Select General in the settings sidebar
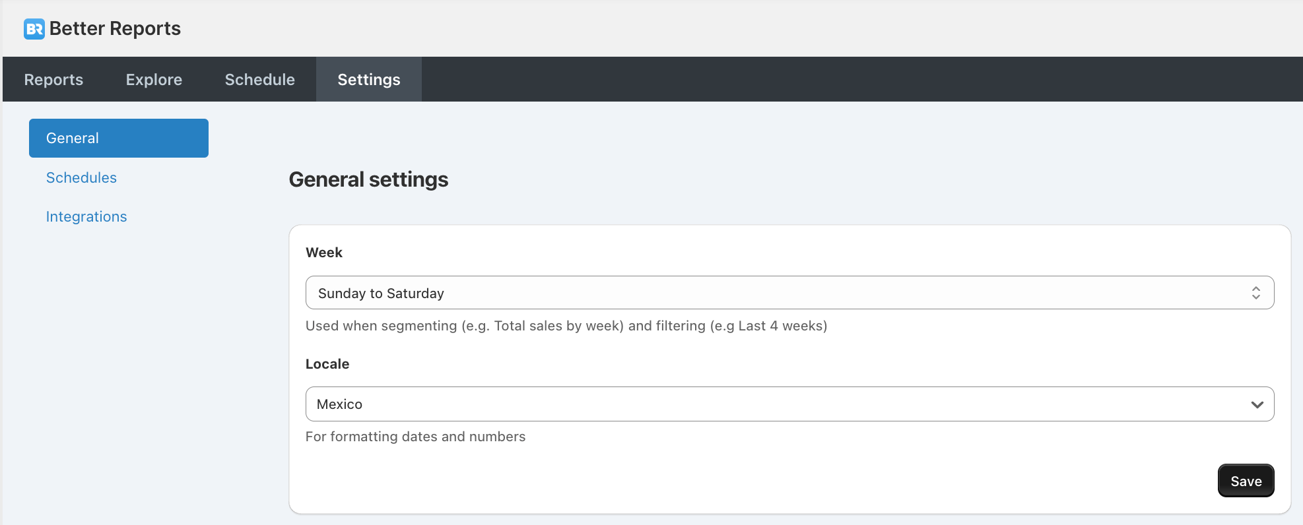The image size is (1303, 525). [x=119, y=139]
